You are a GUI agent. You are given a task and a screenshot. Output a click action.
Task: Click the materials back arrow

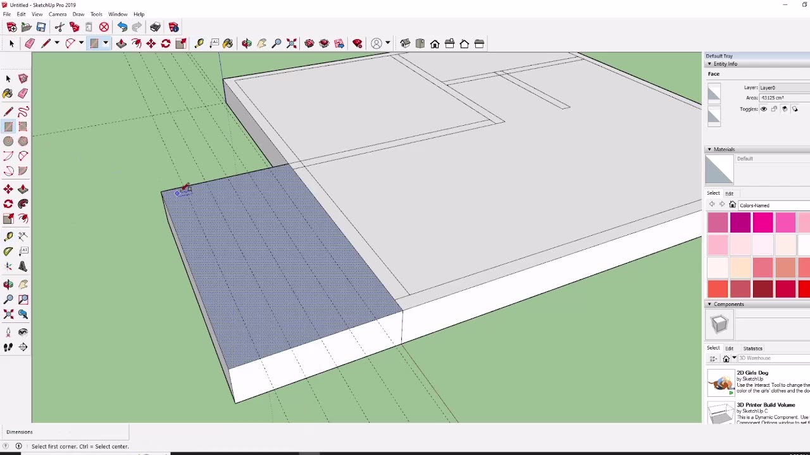pos(712,205)
